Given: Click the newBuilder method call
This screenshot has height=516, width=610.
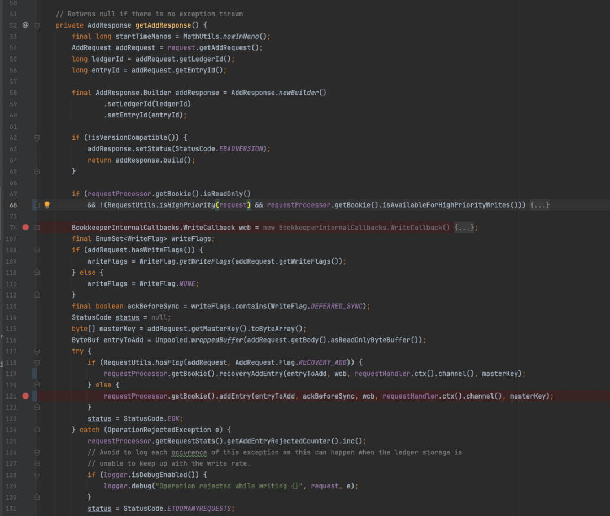Looking at the screenshot, I should [x=299, y=93].
